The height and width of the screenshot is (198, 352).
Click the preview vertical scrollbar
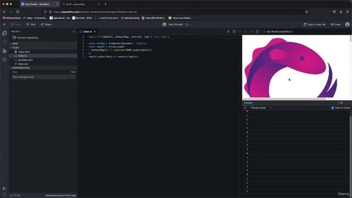[350, 38]
